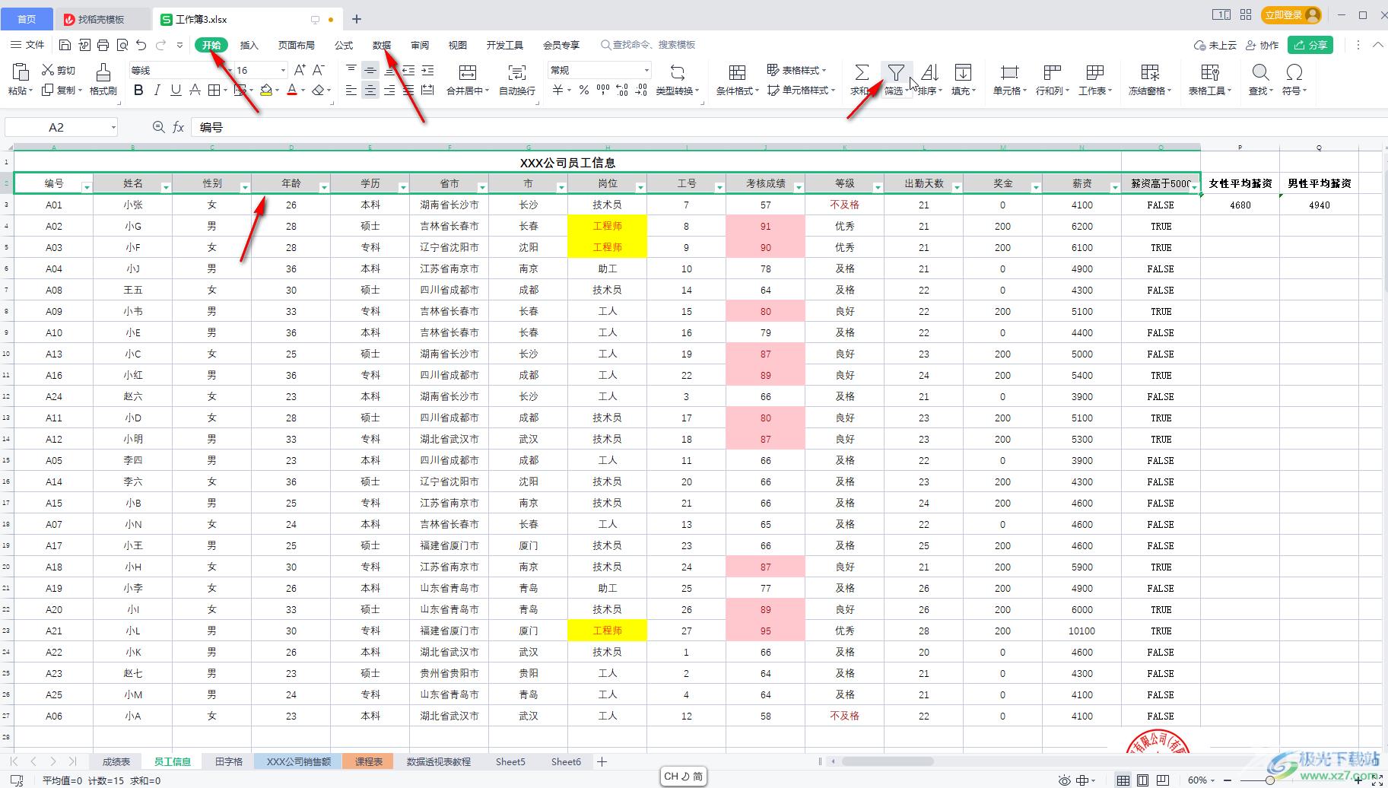This screenshot has height=788, width=1388.
Task: Click the red font color swatch
Action: 292,90
